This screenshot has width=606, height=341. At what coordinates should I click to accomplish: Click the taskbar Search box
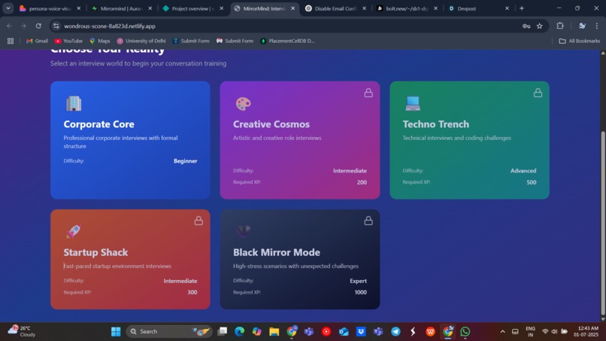[x=169, y=331]
